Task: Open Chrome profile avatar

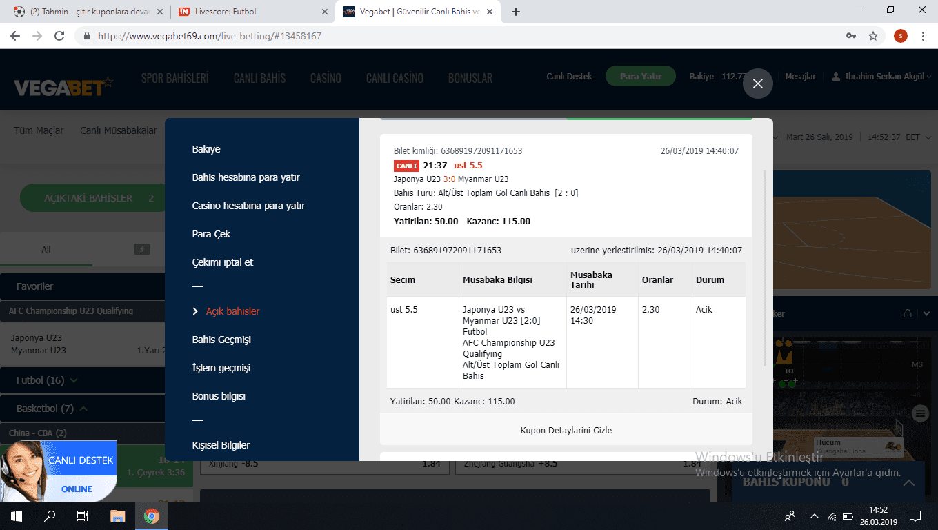Action: coord(900,36)
